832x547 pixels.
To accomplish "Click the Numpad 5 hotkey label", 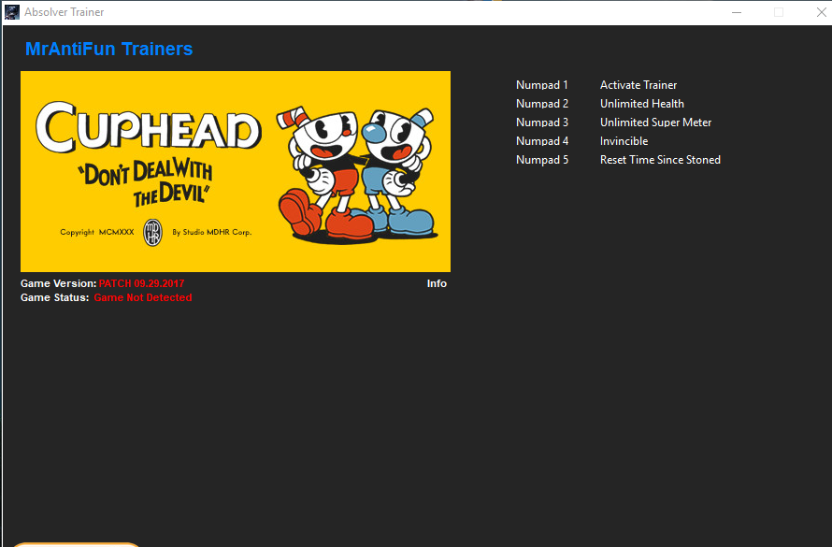I will pos(542,159).
